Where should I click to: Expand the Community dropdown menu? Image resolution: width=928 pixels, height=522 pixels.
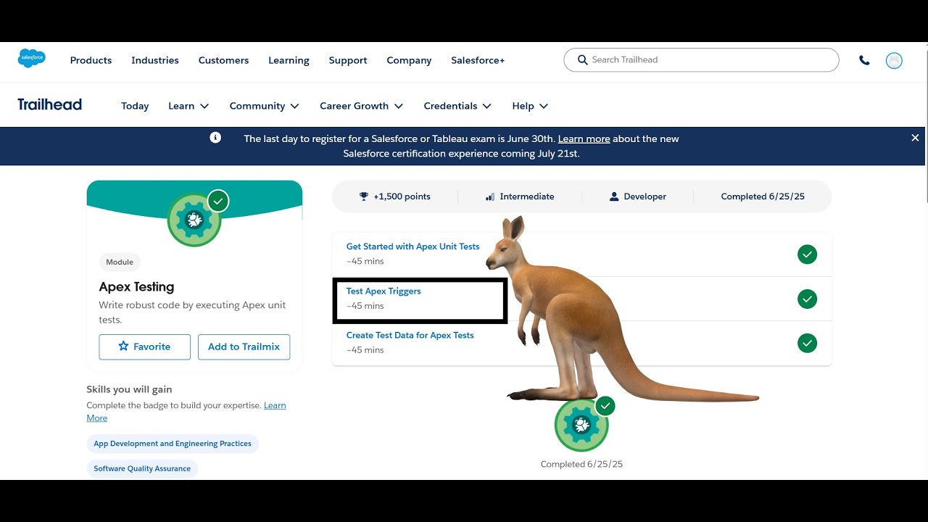(x=265, y=106)
